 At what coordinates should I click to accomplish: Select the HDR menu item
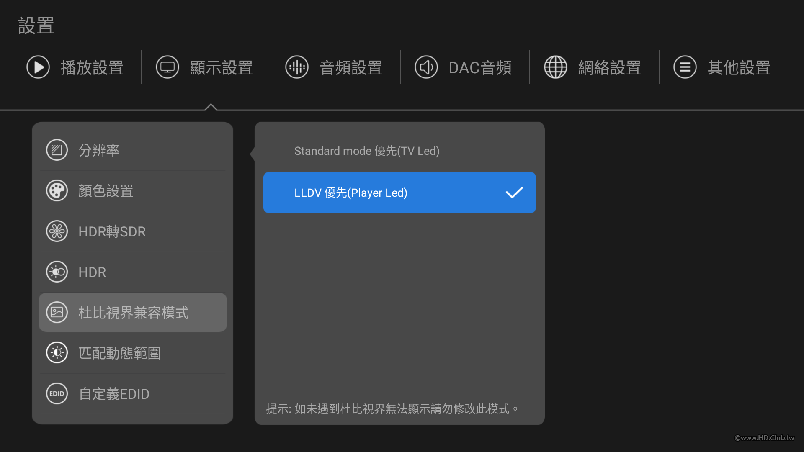[x=133, y=272]
